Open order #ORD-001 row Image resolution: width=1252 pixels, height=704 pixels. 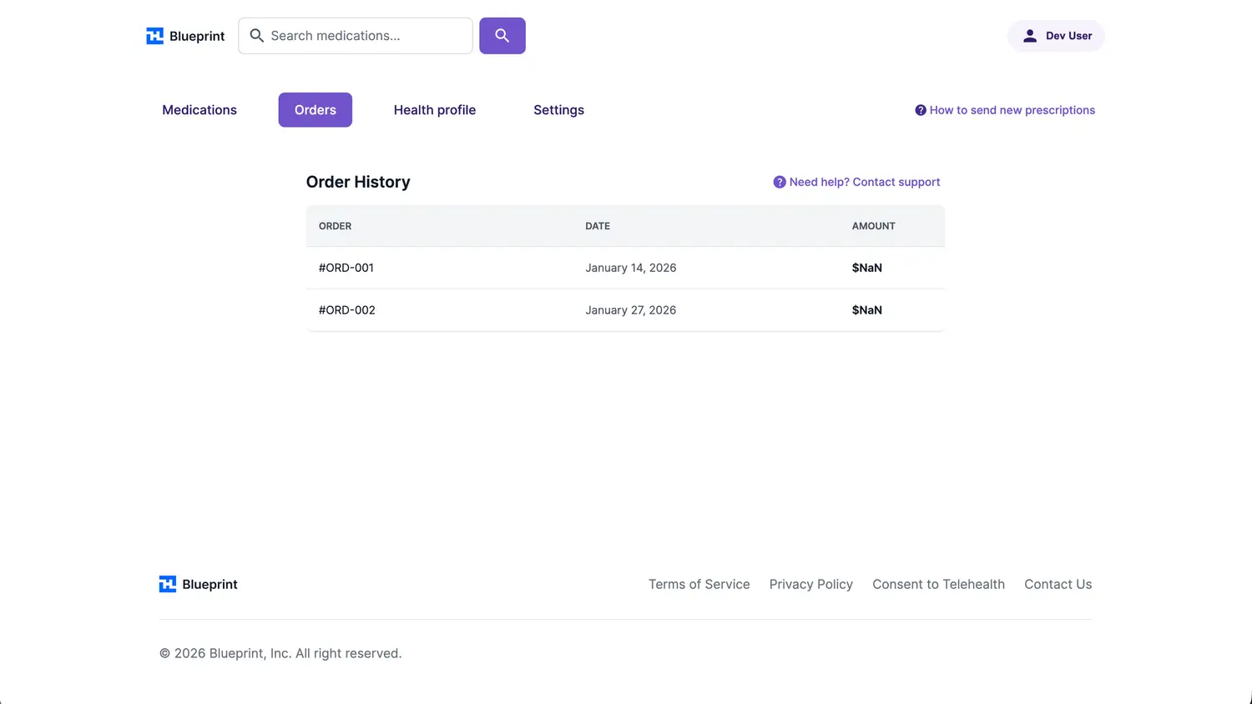[346, 268]
